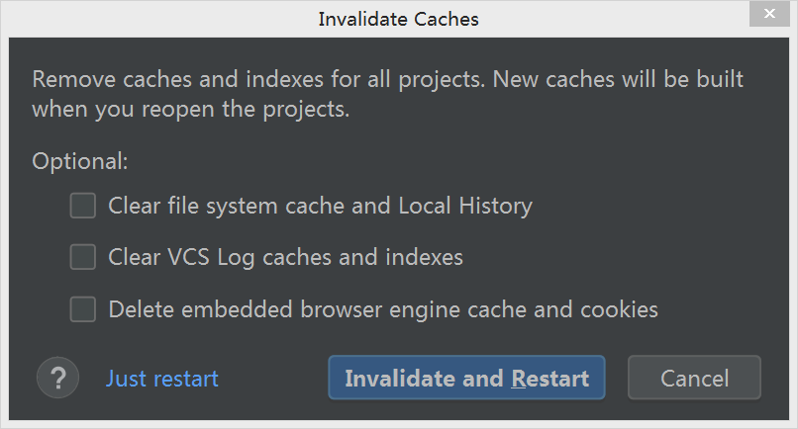This screenshot has height=429, width=798.
Task: Click the "when you reopen the projects." text line
Action: 191,109
